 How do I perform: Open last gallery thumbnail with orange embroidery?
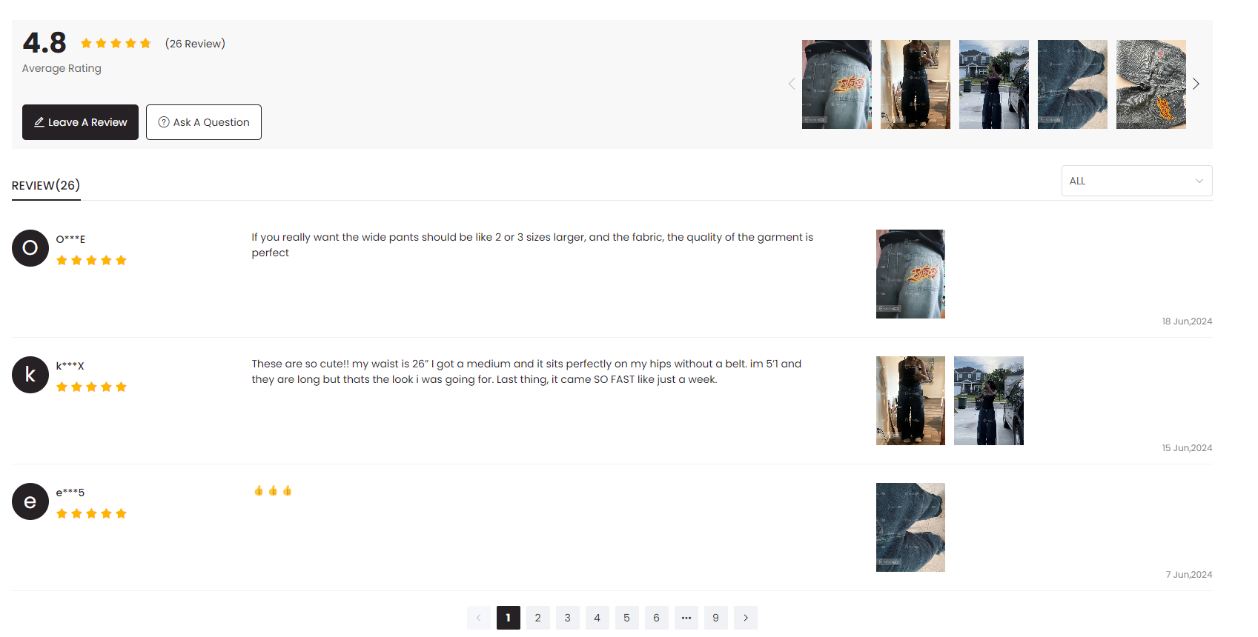click(1151, 84)
